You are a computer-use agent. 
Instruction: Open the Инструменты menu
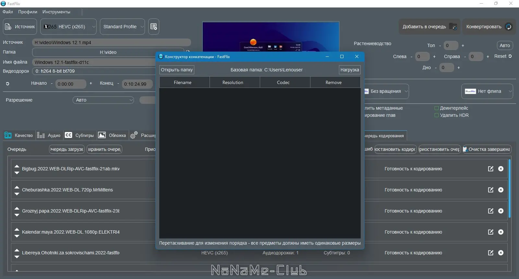56,12
